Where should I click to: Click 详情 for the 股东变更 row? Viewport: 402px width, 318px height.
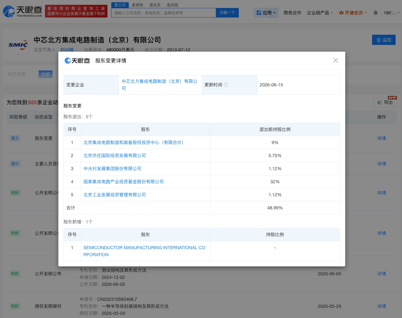(x=381, y=138)
